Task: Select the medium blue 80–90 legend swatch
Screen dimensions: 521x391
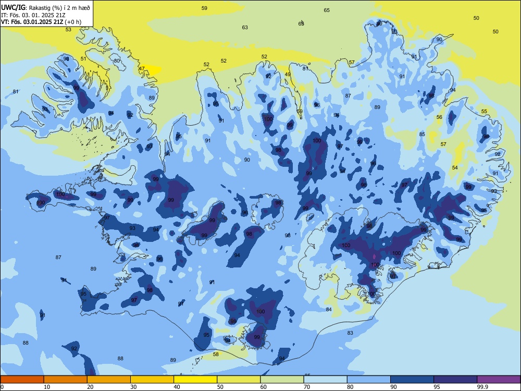Action: pos(369,380)
